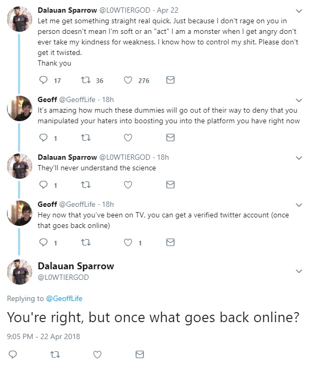Viewport: 319px width, 365px height.
Task: Reply to 'They'll never understand the science'
Action: pos(43,185)
